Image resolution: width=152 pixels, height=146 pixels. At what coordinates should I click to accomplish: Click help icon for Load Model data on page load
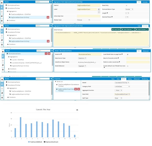tap(122, 54)
